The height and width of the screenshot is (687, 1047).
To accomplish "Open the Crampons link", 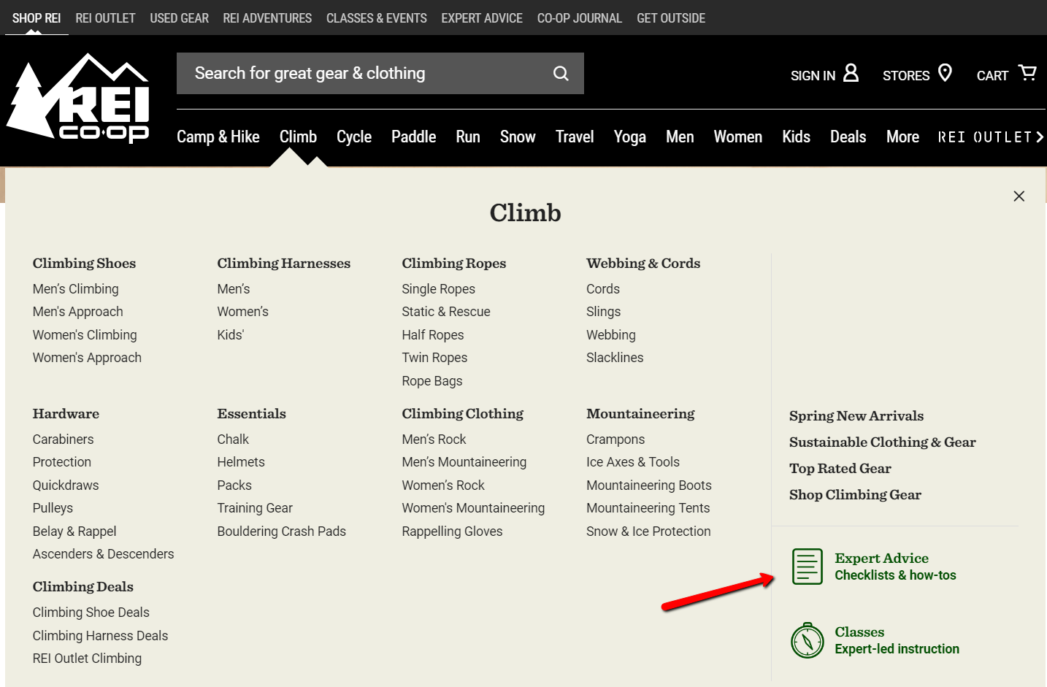I will [615, 440].
